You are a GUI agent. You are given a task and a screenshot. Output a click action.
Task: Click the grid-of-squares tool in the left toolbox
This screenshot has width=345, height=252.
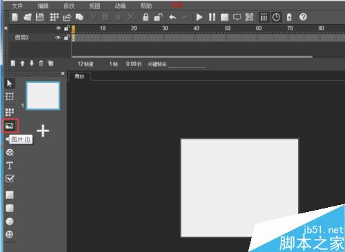pyautogui.click(x=10, y=113)
